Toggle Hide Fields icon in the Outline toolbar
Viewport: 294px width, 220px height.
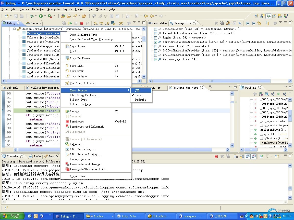tap(267, 94)
